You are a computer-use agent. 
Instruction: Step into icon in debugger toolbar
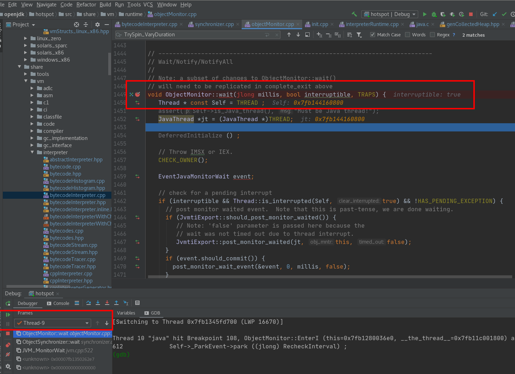[x=98, y=303]
